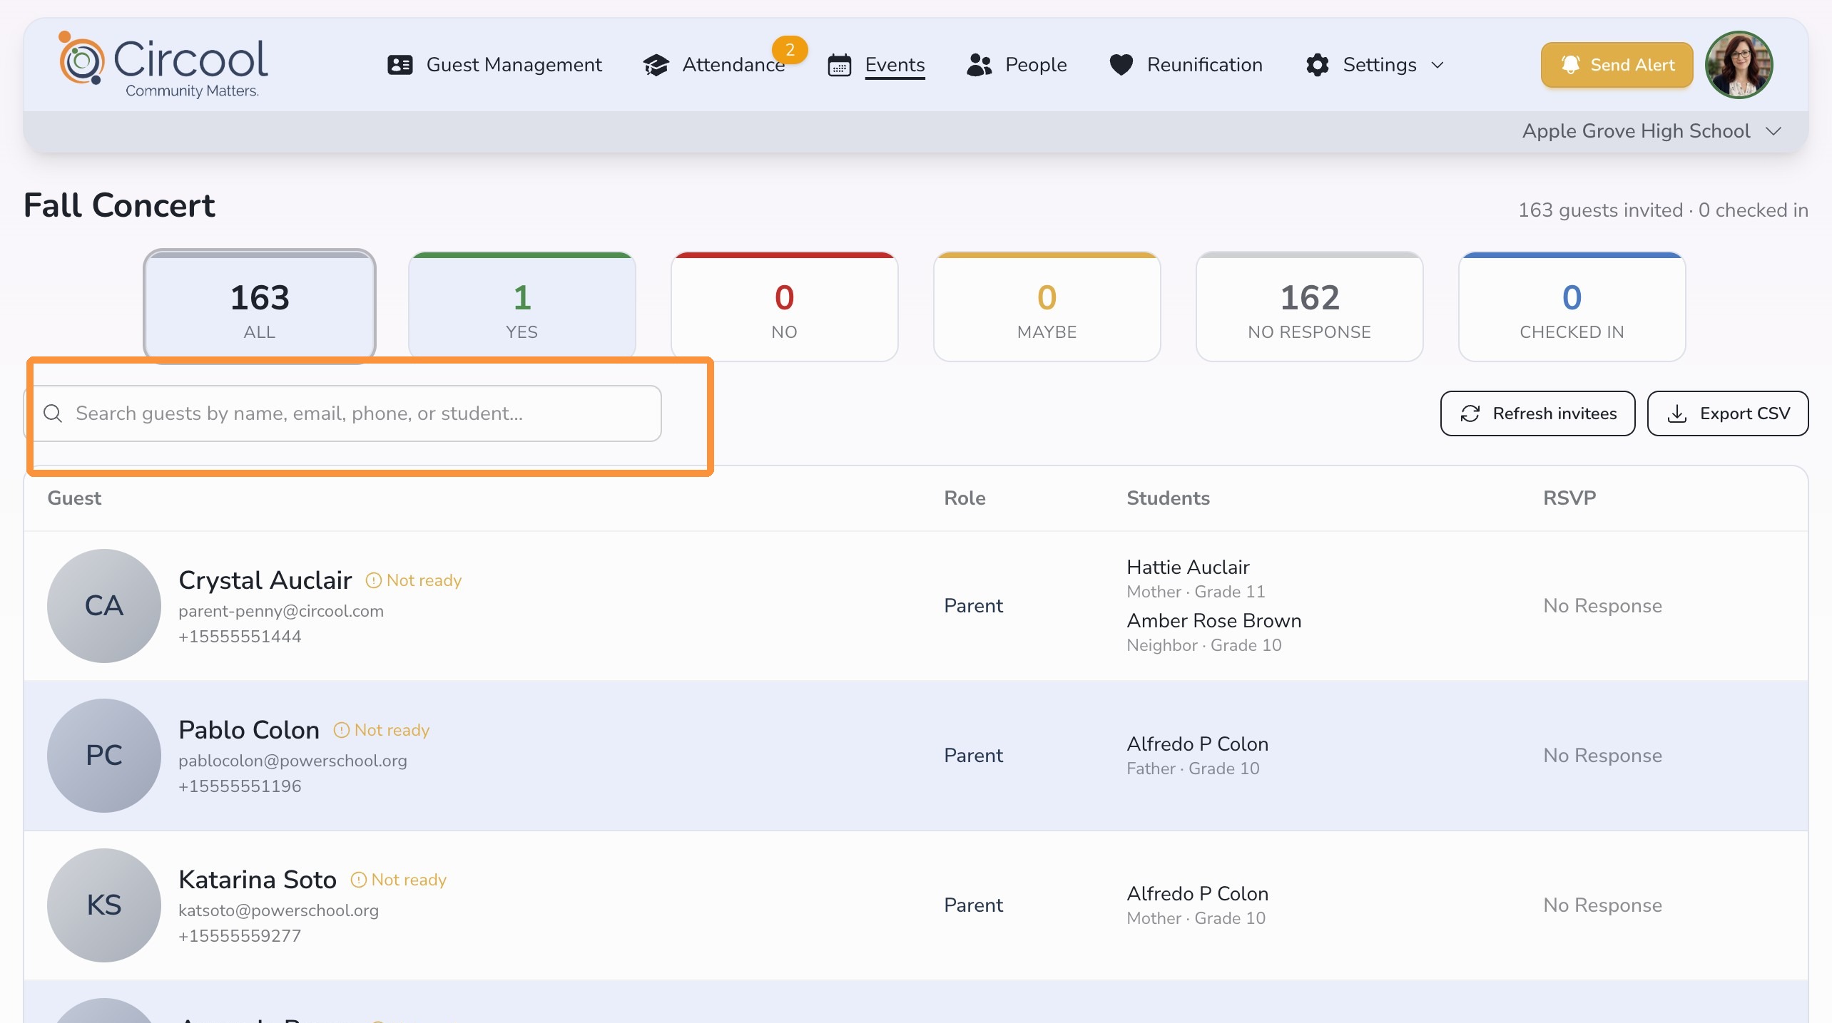1832x1023 pixels.
Task: Click the Guest Management ID card icon
Action: pos(400,65)
